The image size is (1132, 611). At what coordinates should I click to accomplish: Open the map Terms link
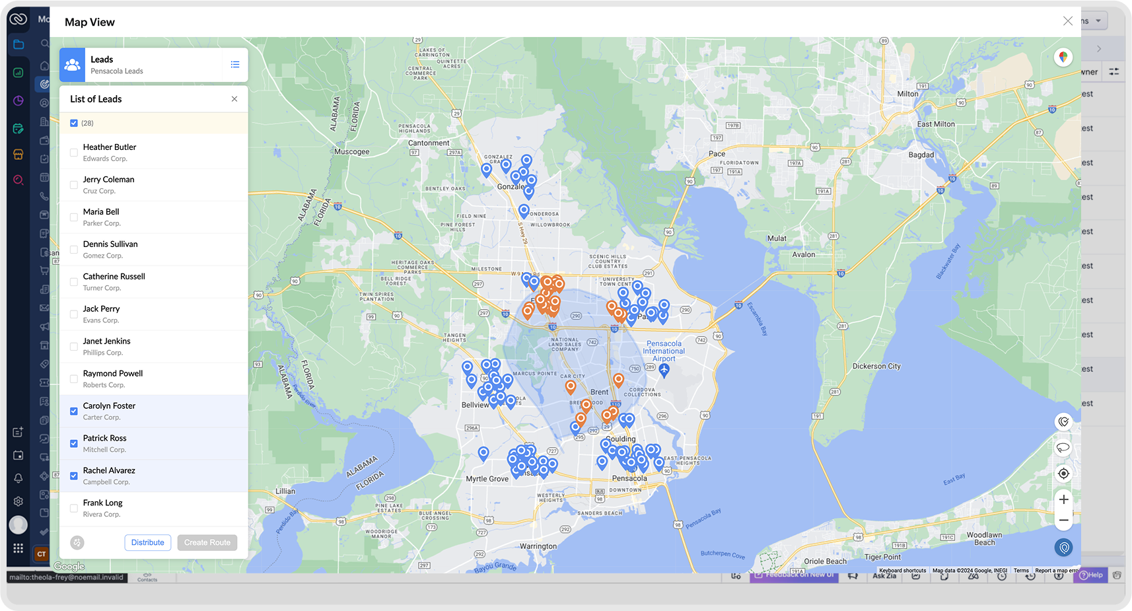[1021, 571]
